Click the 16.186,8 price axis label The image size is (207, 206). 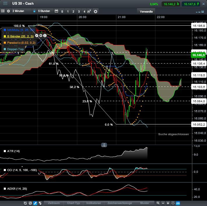pos(199,26)
